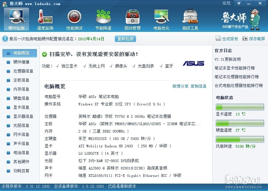Screen dimensions: 268x191
Task: Select 电脑概览 in the sidebar
Action: [x=20, y=53]
